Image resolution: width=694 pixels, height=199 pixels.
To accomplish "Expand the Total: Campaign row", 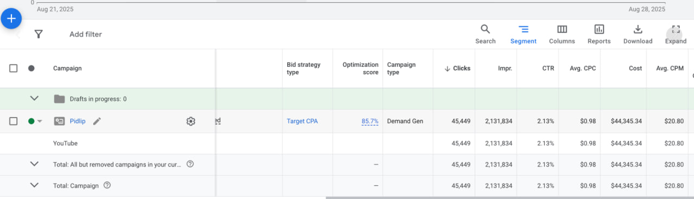I will coord(34,185).
